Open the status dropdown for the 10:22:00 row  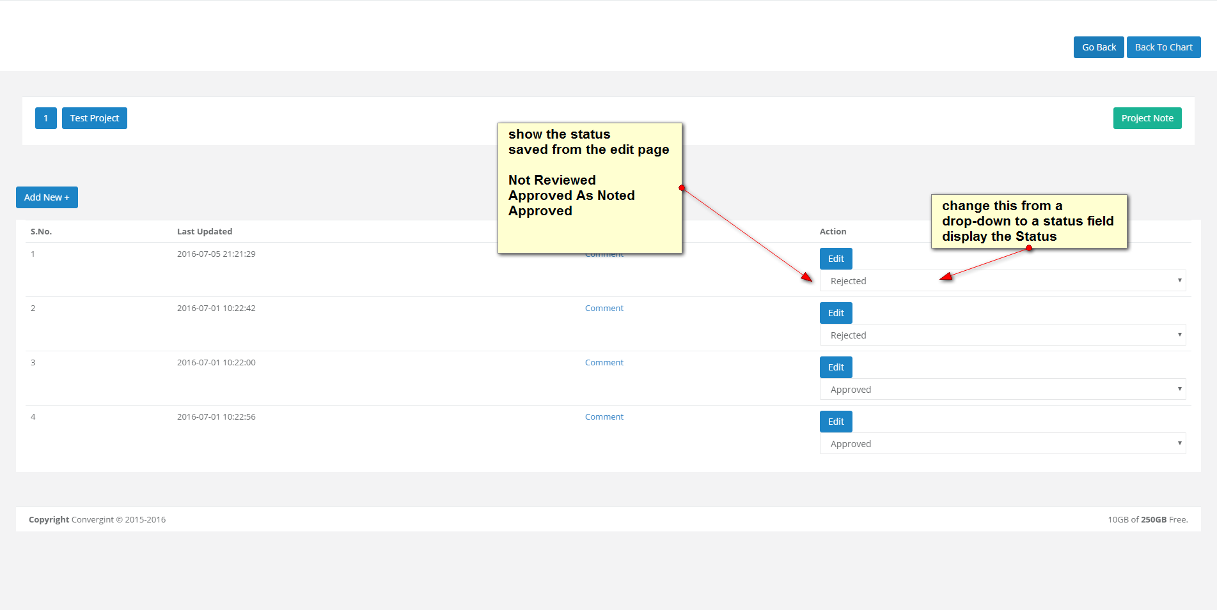click(x=1003, y=389)
